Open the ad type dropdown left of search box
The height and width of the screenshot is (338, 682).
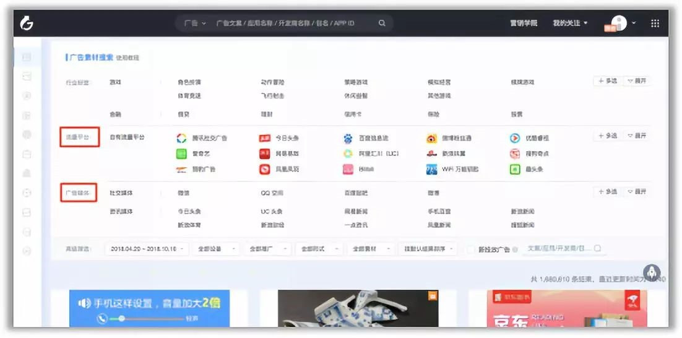click(x=194, y=24)
